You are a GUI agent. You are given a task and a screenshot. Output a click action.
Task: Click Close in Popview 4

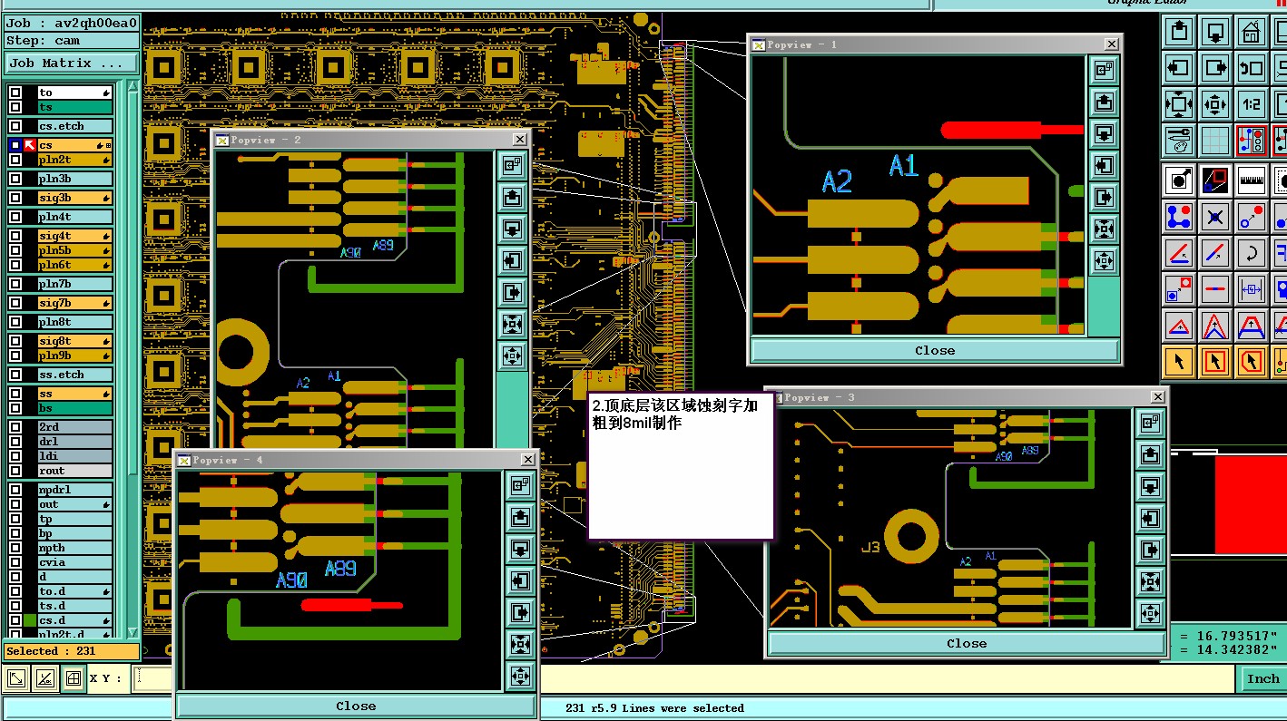click(x=356, y=706)
